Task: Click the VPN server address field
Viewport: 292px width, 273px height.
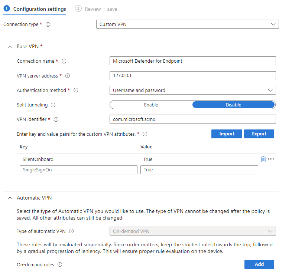Action: [x=192, y=76]
